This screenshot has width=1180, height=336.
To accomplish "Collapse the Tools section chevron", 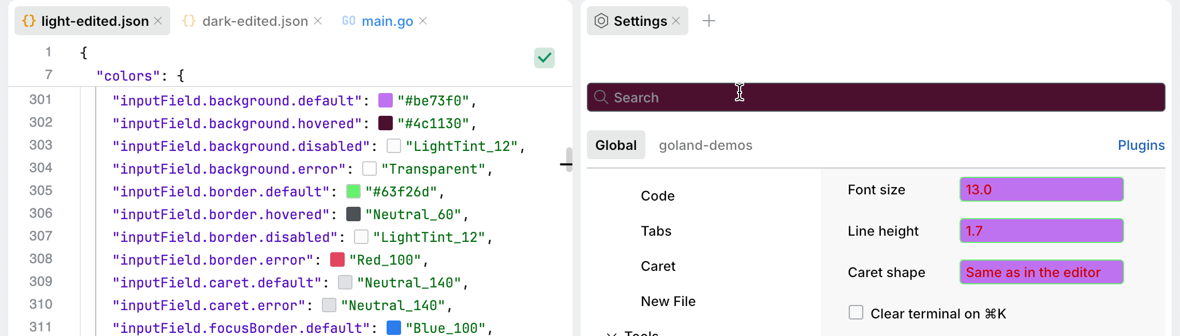I will tap(612, 333).
